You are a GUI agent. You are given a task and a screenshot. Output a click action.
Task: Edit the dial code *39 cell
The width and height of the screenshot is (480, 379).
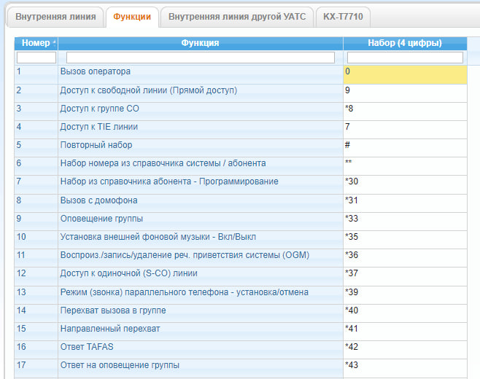click(x=405, y=295)
